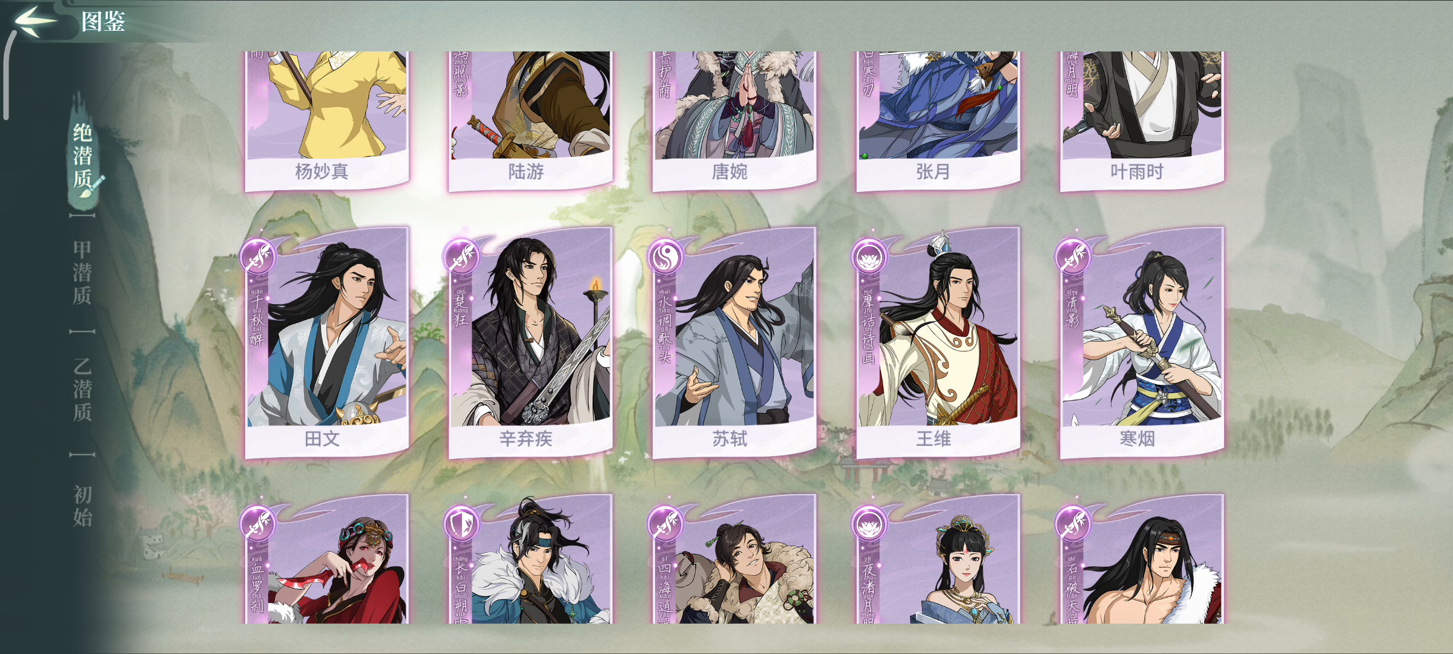Click the sword icon on 寒烟's card
The image size is (1453, 654).
click(x=1073, y=257)
